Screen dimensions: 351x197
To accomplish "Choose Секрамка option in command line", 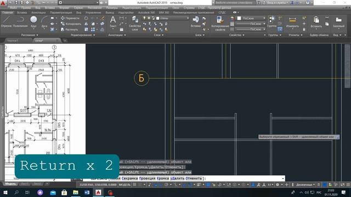I will pyautogui.click(x=129, y=178).
